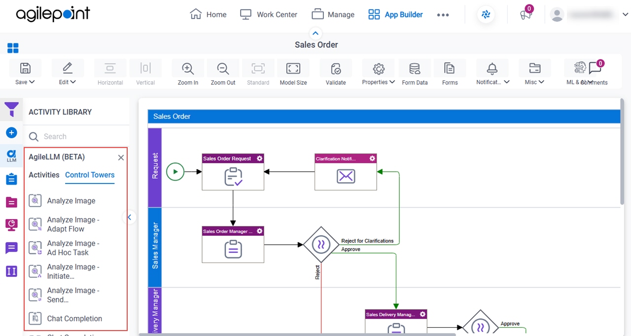Viewport: 631px width, 336px height.
Task: Close the AgileLLM (BETA) panel
Action: click(121, 157)
